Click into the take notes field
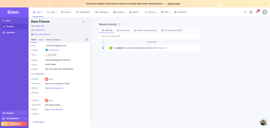Viewport: 270px width, 128px height. 149,36
